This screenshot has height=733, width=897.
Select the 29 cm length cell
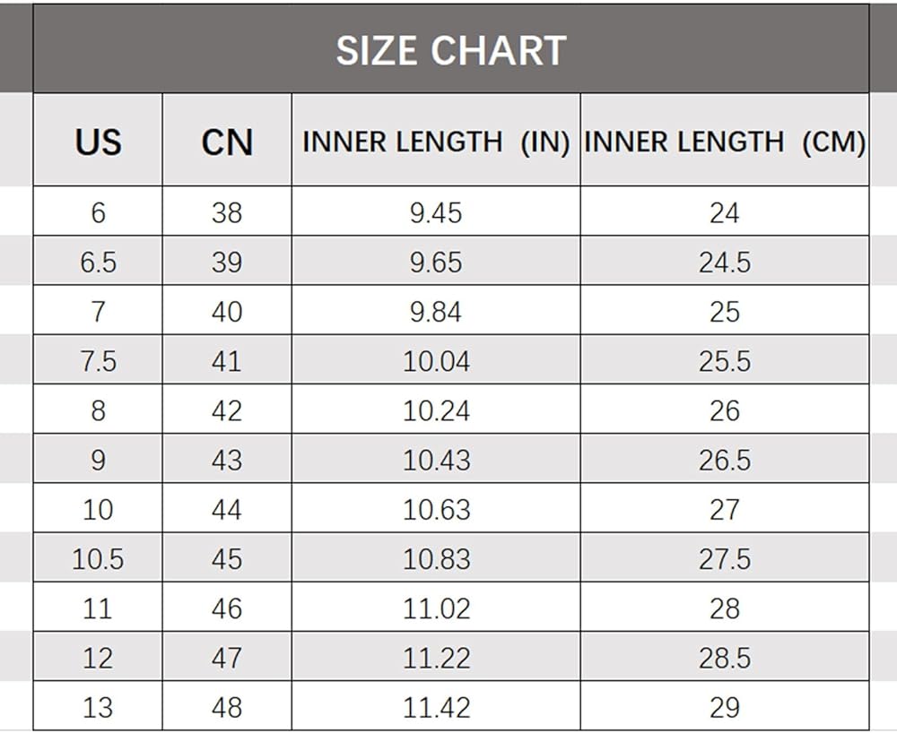724,708
